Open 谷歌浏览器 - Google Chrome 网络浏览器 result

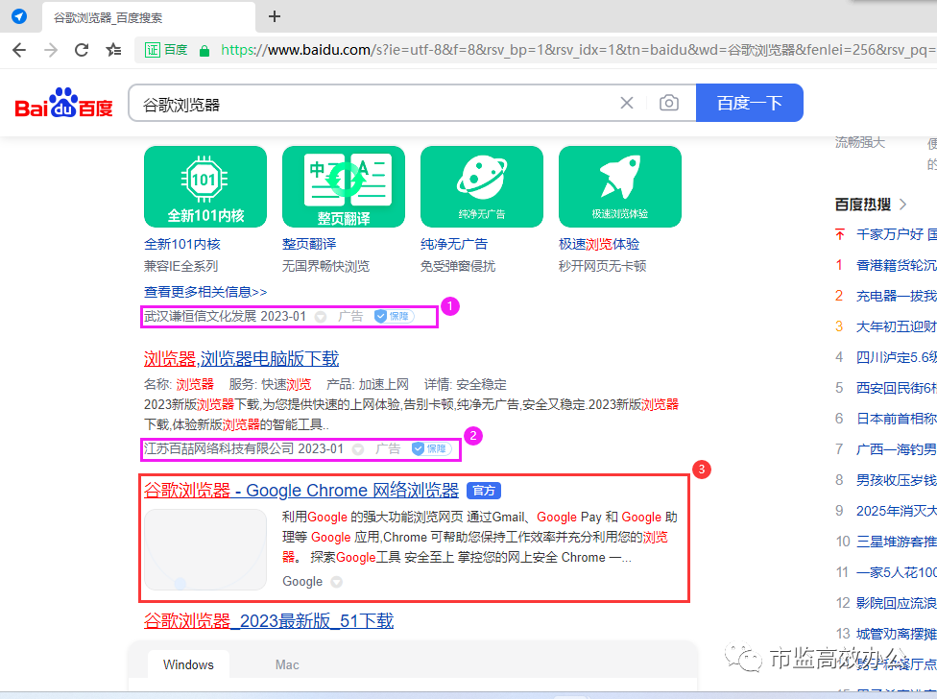(x=301, y=491)
